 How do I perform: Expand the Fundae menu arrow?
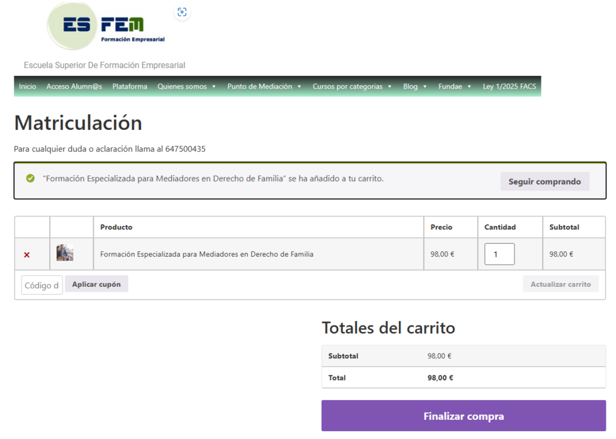pyautogui.click(x=469, y=87)
